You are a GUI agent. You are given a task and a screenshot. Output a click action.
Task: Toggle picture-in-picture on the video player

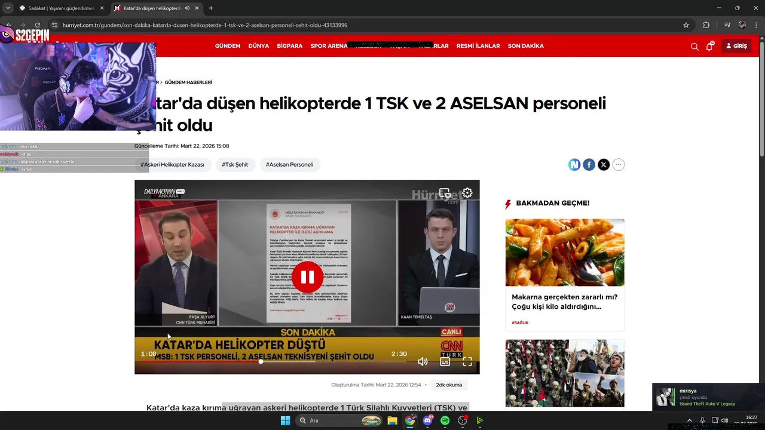445,193
